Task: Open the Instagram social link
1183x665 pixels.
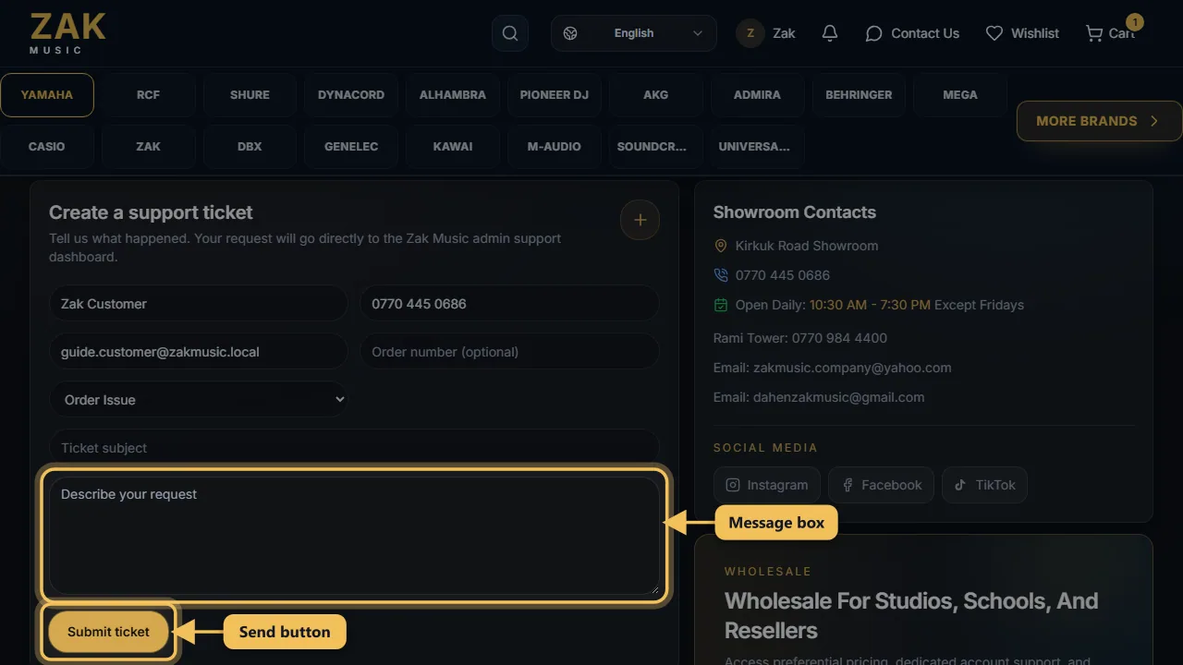Action: coord(767,485)
